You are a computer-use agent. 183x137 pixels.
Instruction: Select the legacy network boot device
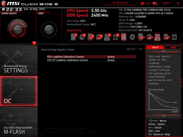coord(174,37)
